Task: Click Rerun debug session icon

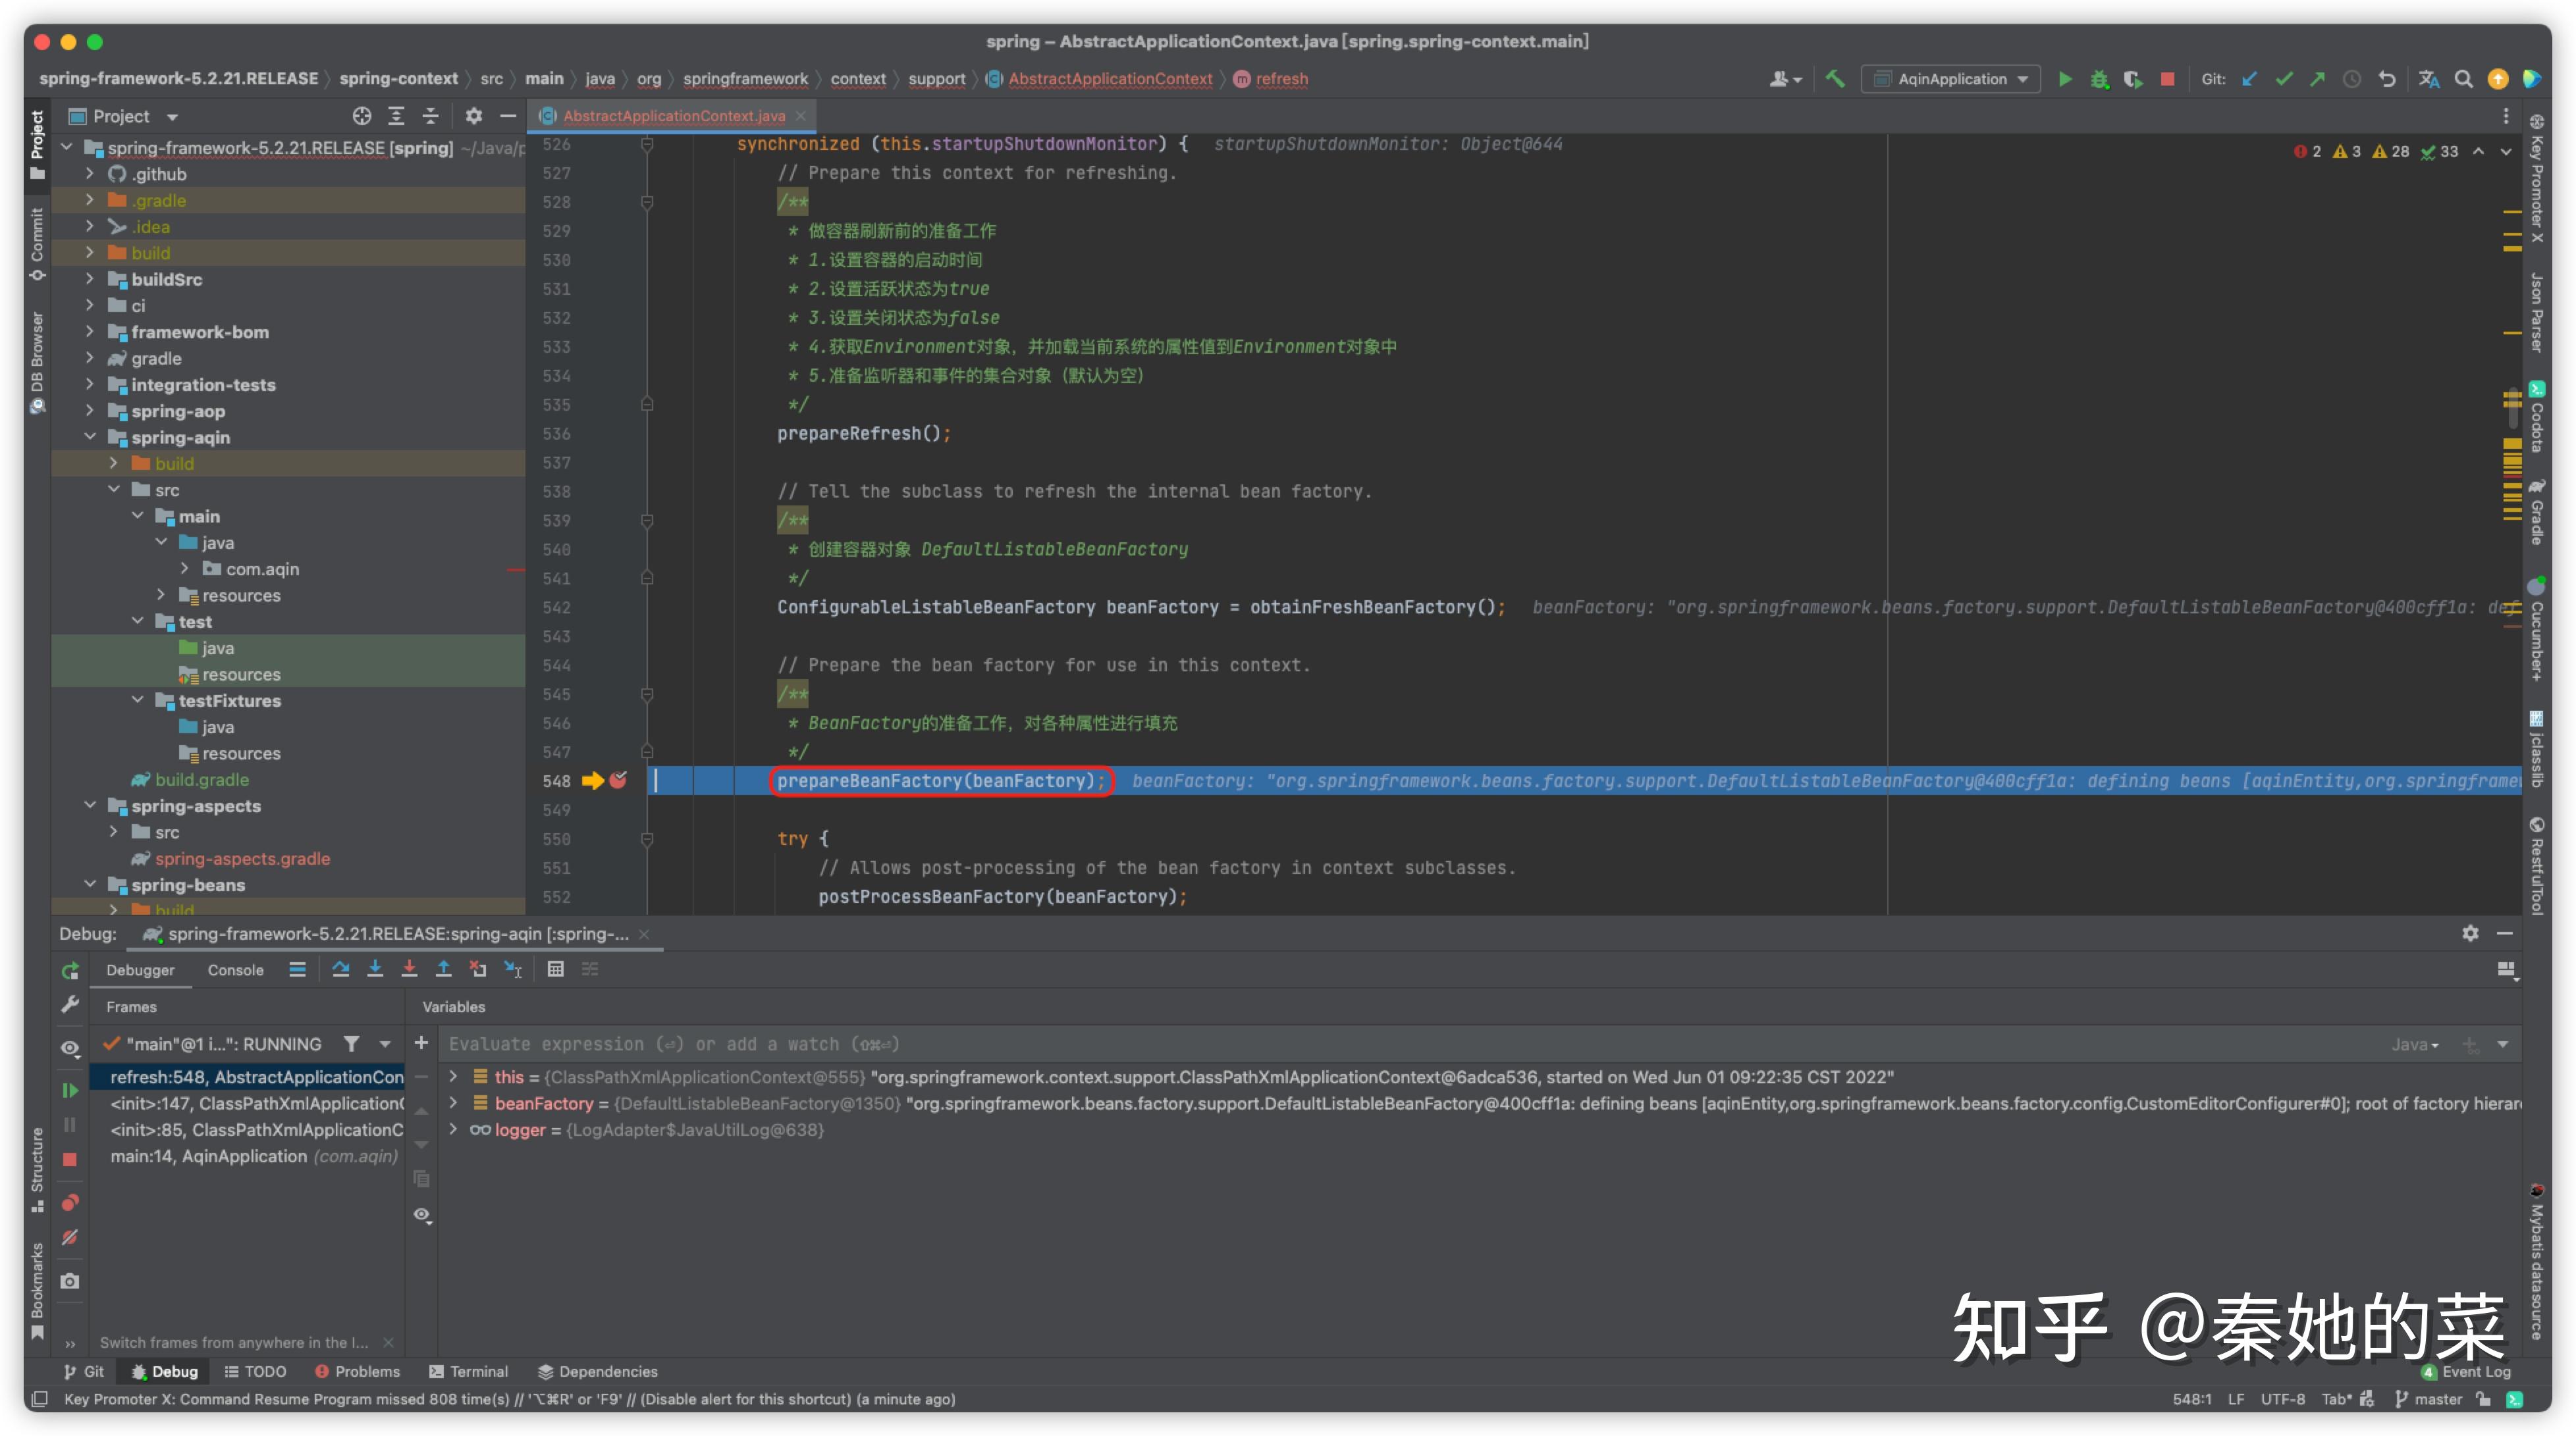Action: [70, 970]
